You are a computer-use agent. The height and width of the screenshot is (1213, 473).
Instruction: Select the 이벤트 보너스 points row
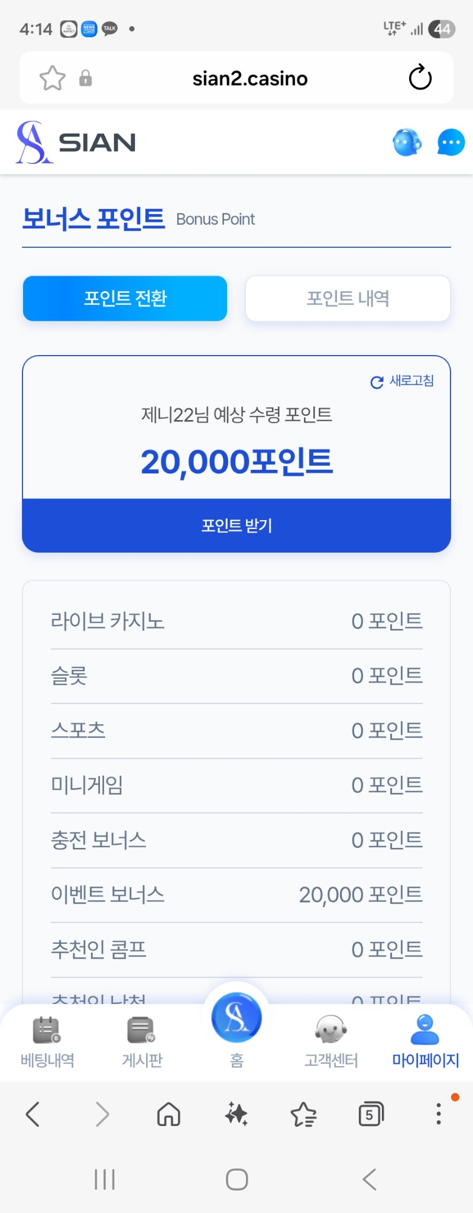tap(237, 895)
